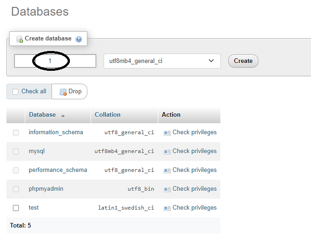Click the Create button
The height and width of the screenshot is (245, 311).
243,61
